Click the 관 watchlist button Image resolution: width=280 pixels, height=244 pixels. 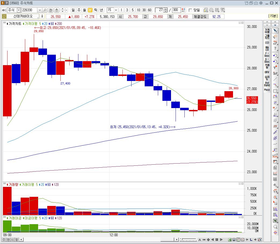point(51,10)
